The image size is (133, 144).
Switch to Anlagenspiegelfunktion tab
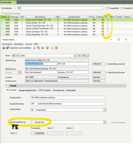28,90
